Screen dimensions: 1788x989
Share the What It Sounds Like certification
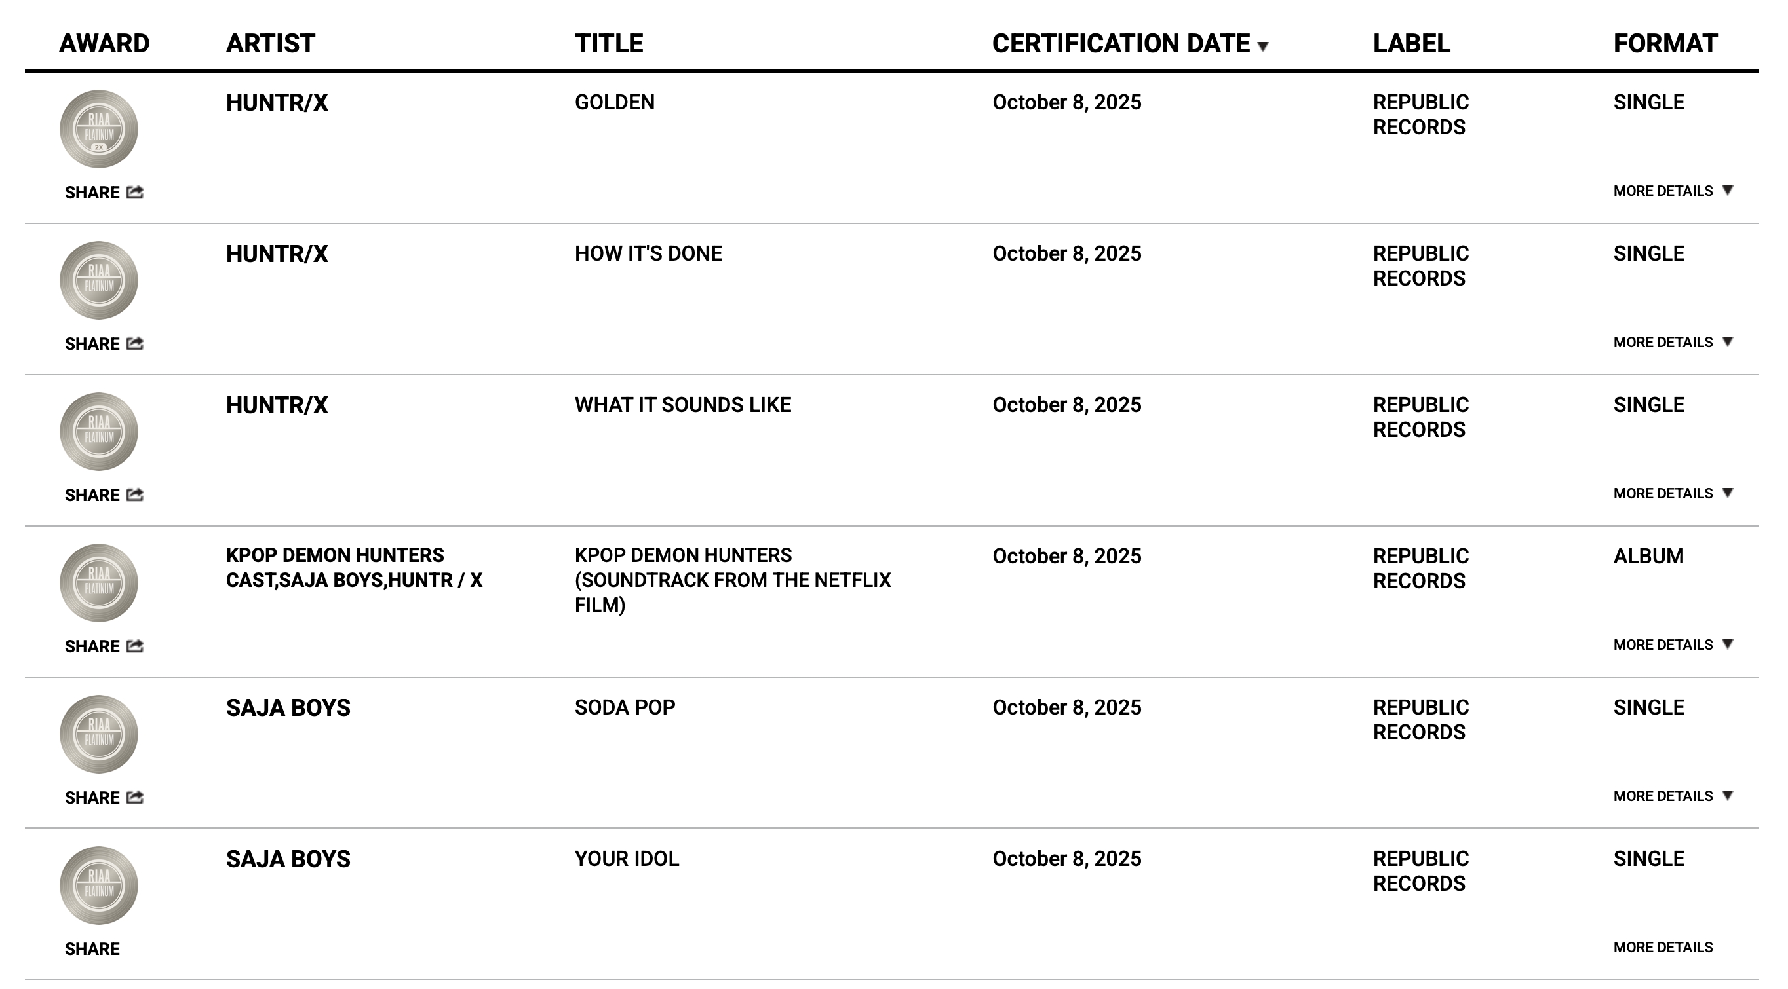click(x=134, y=494)
